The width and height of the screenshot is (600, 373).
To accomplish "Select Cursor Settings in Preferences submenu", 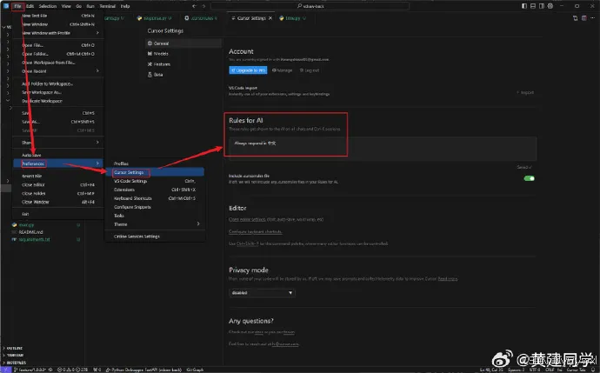I will tap(130, 172).
